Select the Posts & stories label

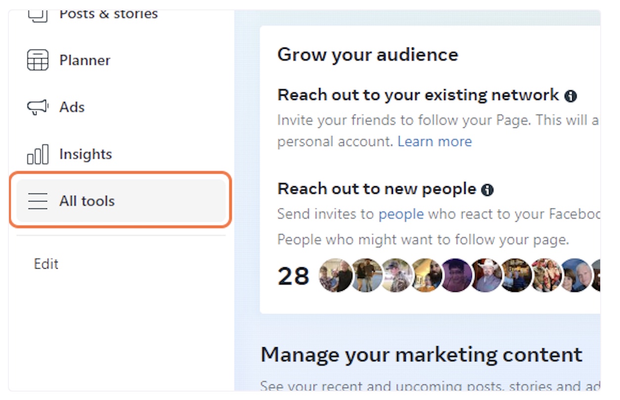tap(109, 14)
